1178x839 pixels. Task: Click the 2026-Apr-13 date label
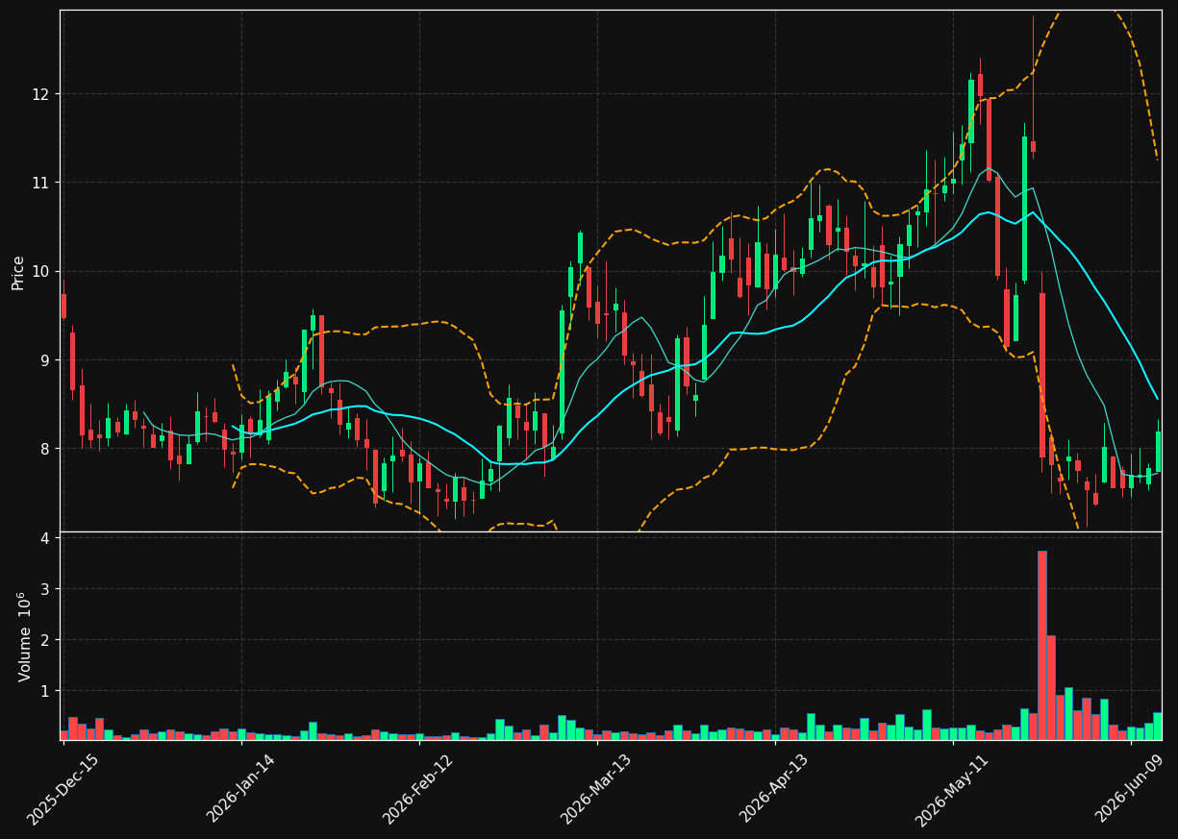pyautogui.click(x=774, y=789)
